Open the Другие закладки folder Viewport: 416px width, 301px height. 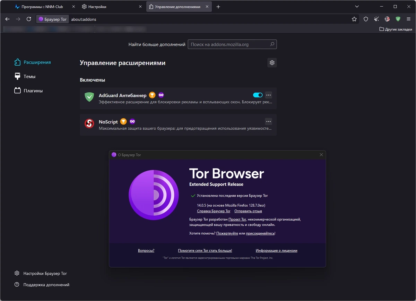(396, 29)
